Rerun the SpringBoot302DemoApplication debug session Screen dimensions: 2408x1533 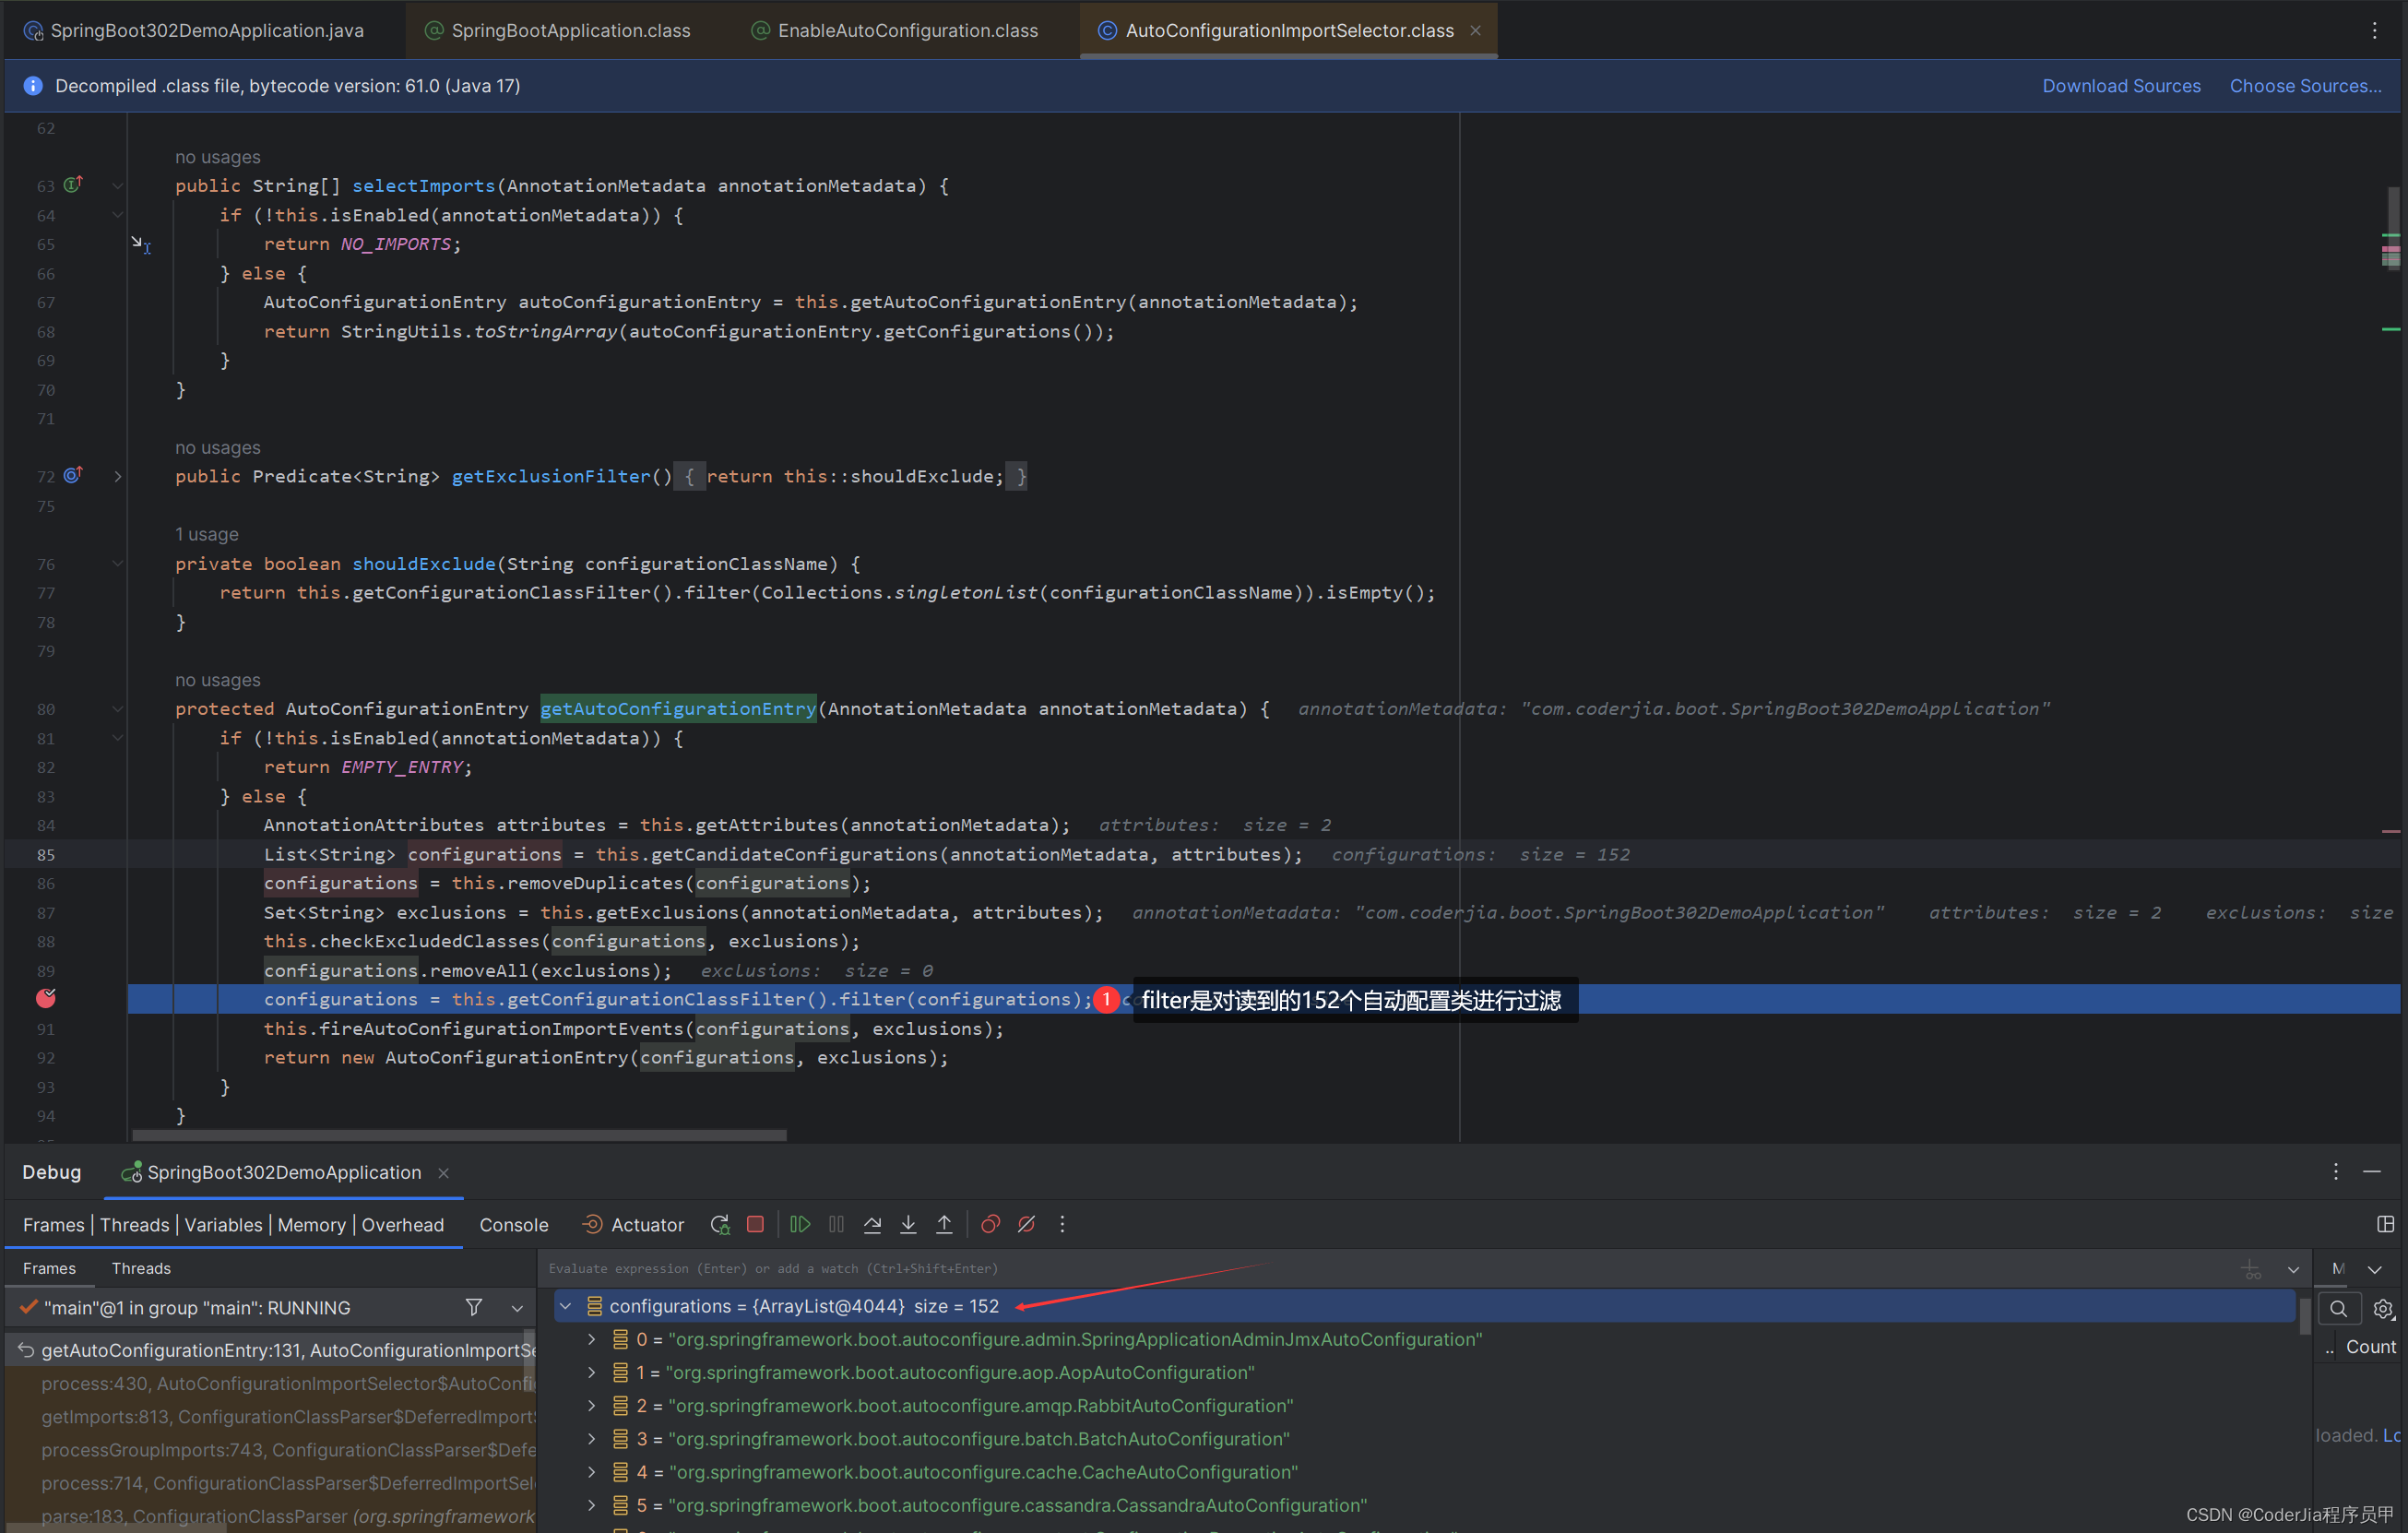click(720, 1223)
